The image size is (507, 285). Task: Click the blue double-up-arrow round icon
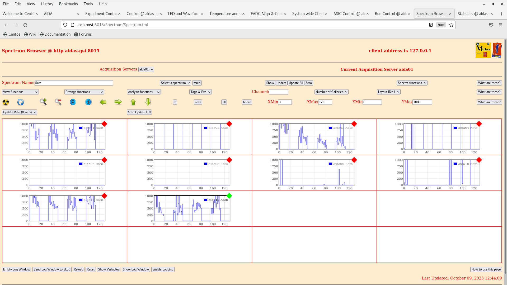point(88,102)
